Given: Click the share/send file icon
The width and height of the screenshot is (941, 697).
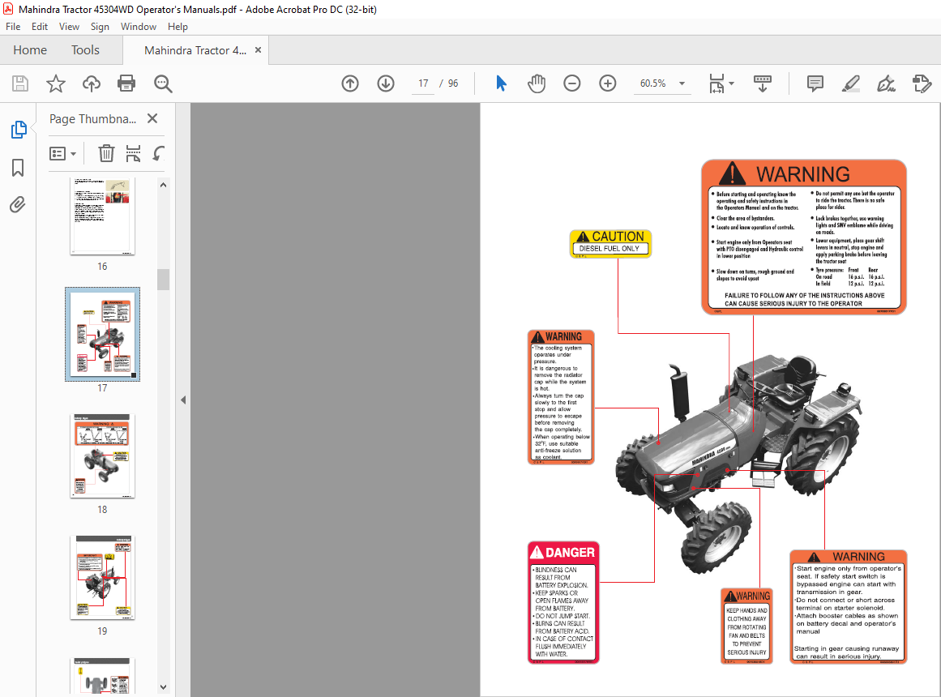Looking at the screenshot, I should point(922,83).
